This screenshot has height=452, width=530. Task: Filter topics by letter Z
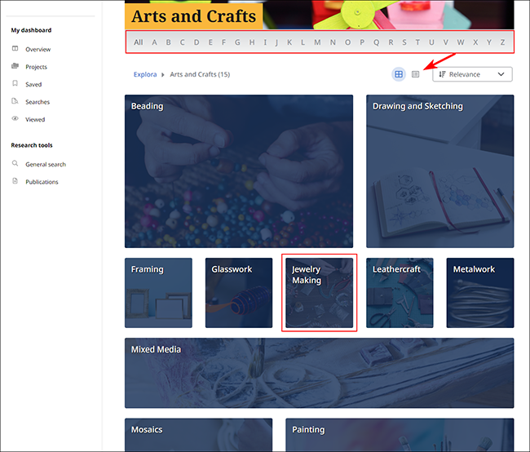point(502,42)
